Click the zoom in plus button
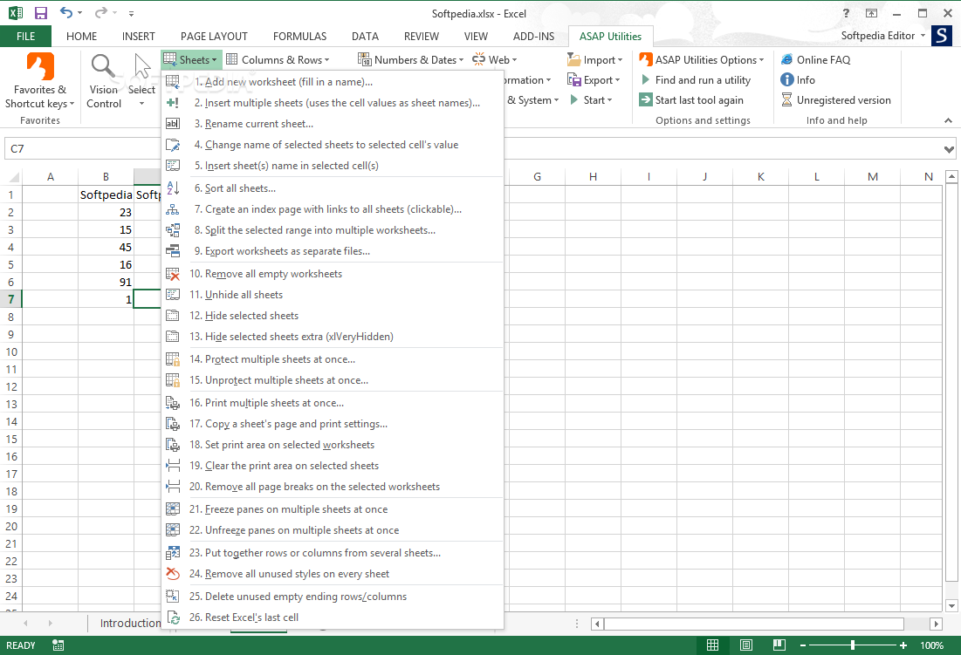The width and height of the screenshot is (961, 655). [x=903, y=645]
